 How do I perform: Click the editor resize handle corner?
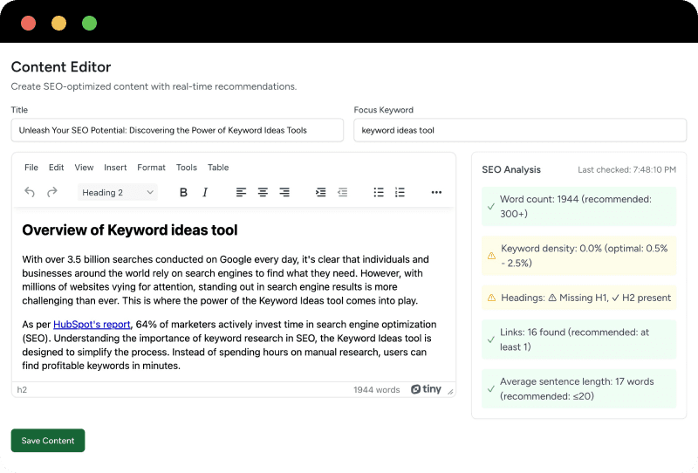click(x=450, y=392)
